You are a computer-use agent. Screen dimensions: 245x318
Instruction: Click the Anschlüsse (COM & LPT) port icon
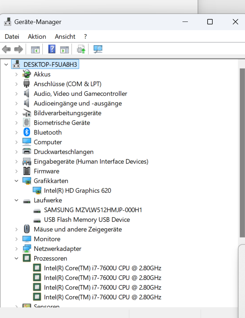pos(27,84)
